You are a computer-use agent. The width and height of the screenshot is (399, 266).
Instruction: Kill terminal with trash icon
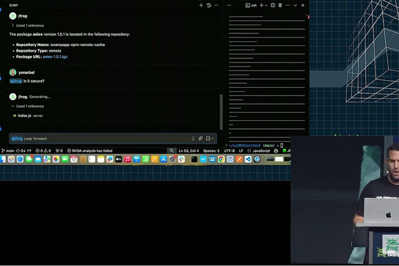[280, 5]
